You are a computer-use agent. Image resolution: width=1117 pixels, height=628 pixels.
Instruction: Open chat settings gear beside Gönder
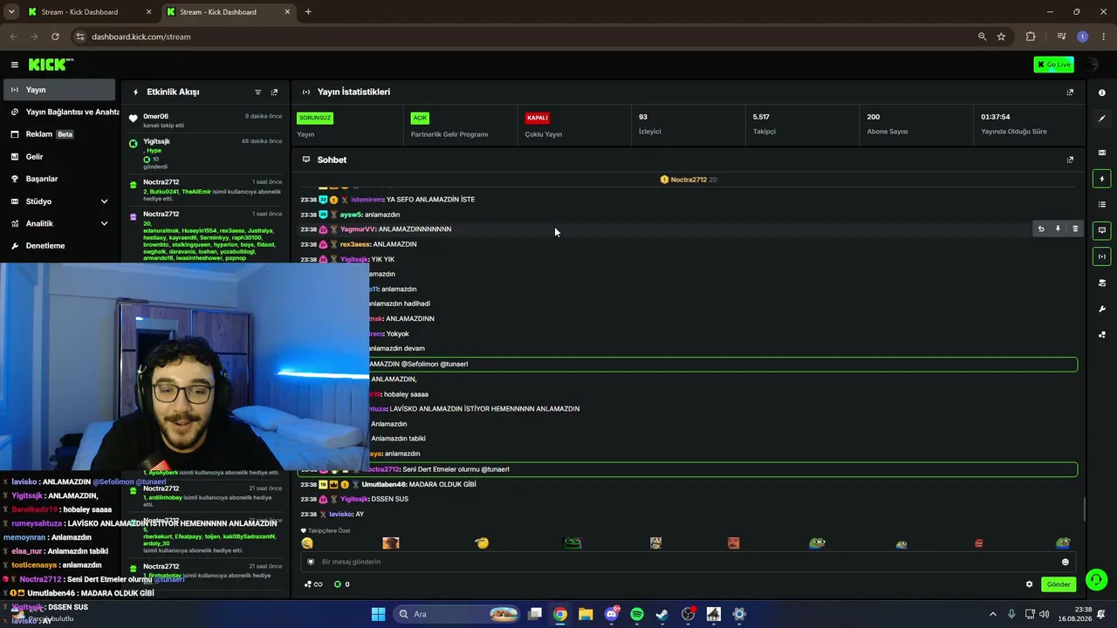coord(1029,584)
